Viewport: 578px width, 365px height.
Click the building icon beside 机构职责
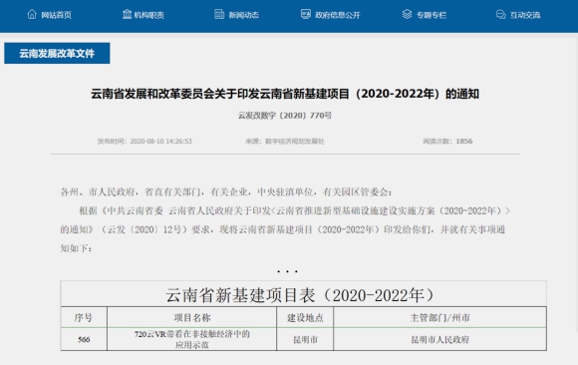(x=128, y=14)
